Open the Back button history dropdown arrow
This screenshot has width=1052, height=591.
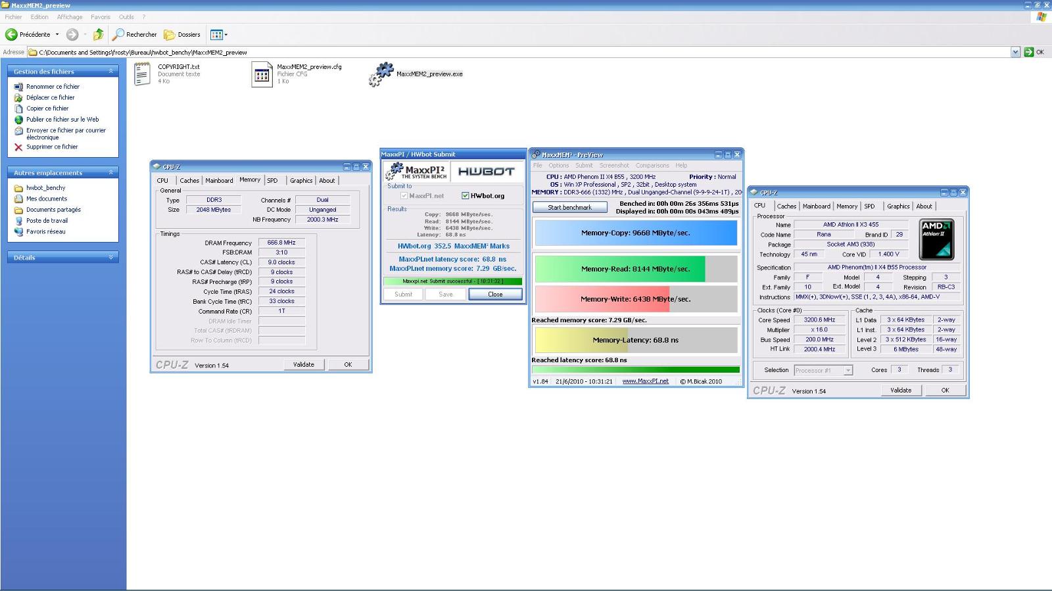(57, 34)
